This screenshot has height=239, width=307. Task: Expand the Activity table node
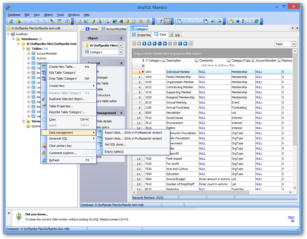pos(29,58)
